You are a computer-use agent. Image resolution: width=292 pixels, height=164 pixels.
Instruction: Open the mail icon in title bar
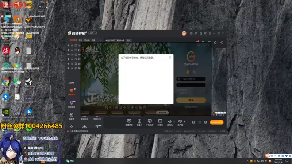(x=191, y=34)
